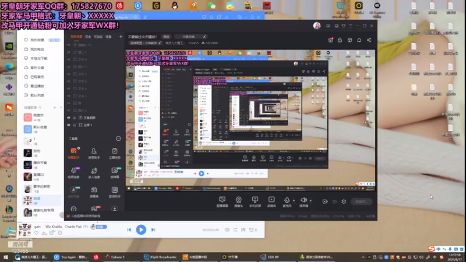Open 视频连麦 tool

[74, 172]
